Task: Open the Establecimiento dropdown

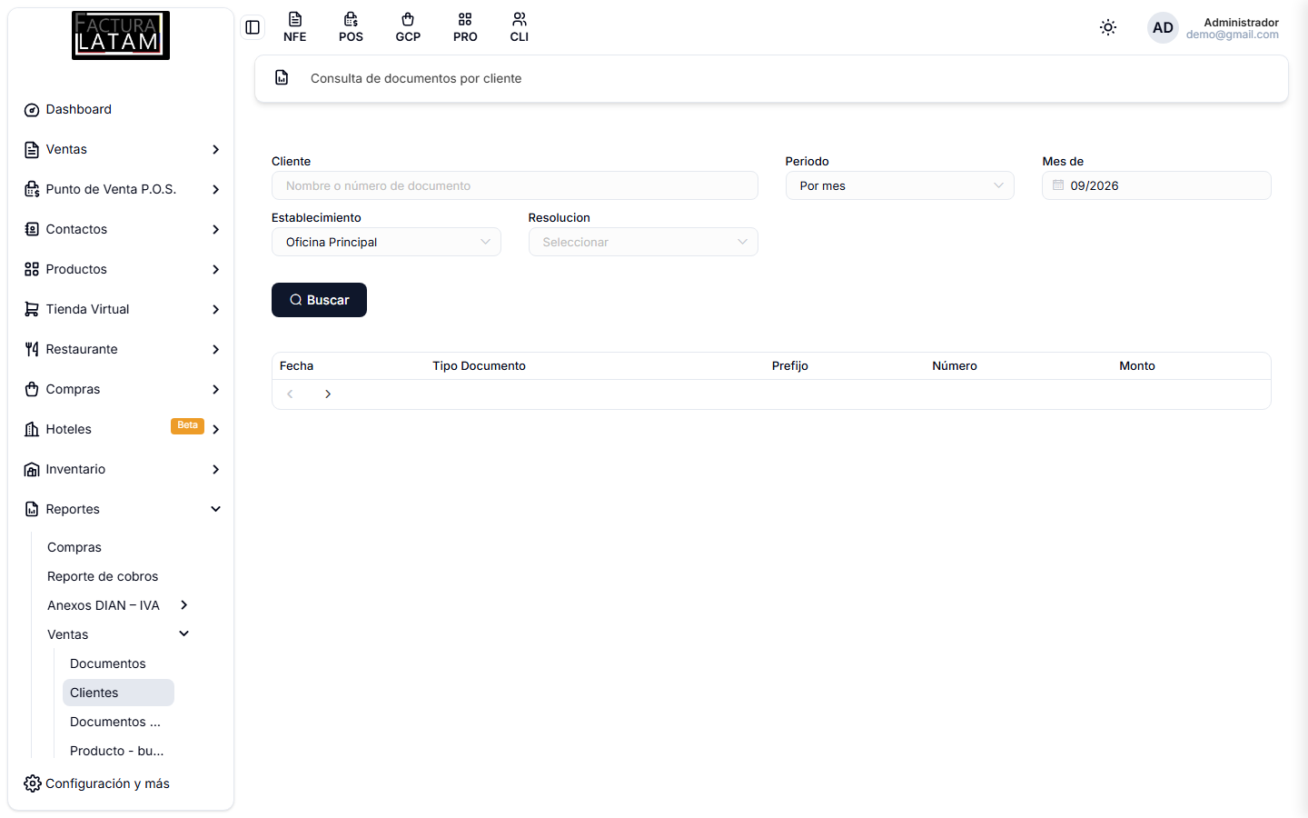Action: [386, 242]
